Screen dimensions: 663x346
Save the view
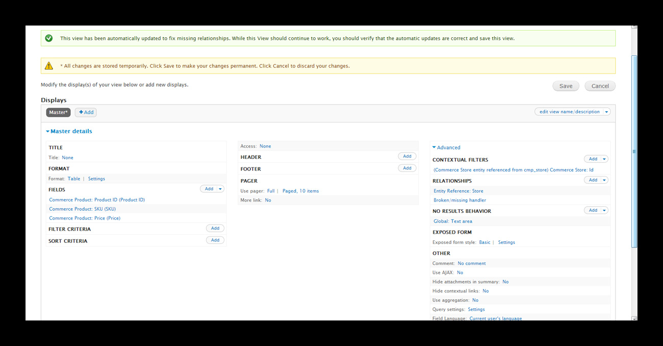566,86
